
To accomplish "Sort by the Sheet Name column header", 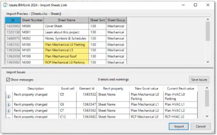I will [x=66, y=20].
